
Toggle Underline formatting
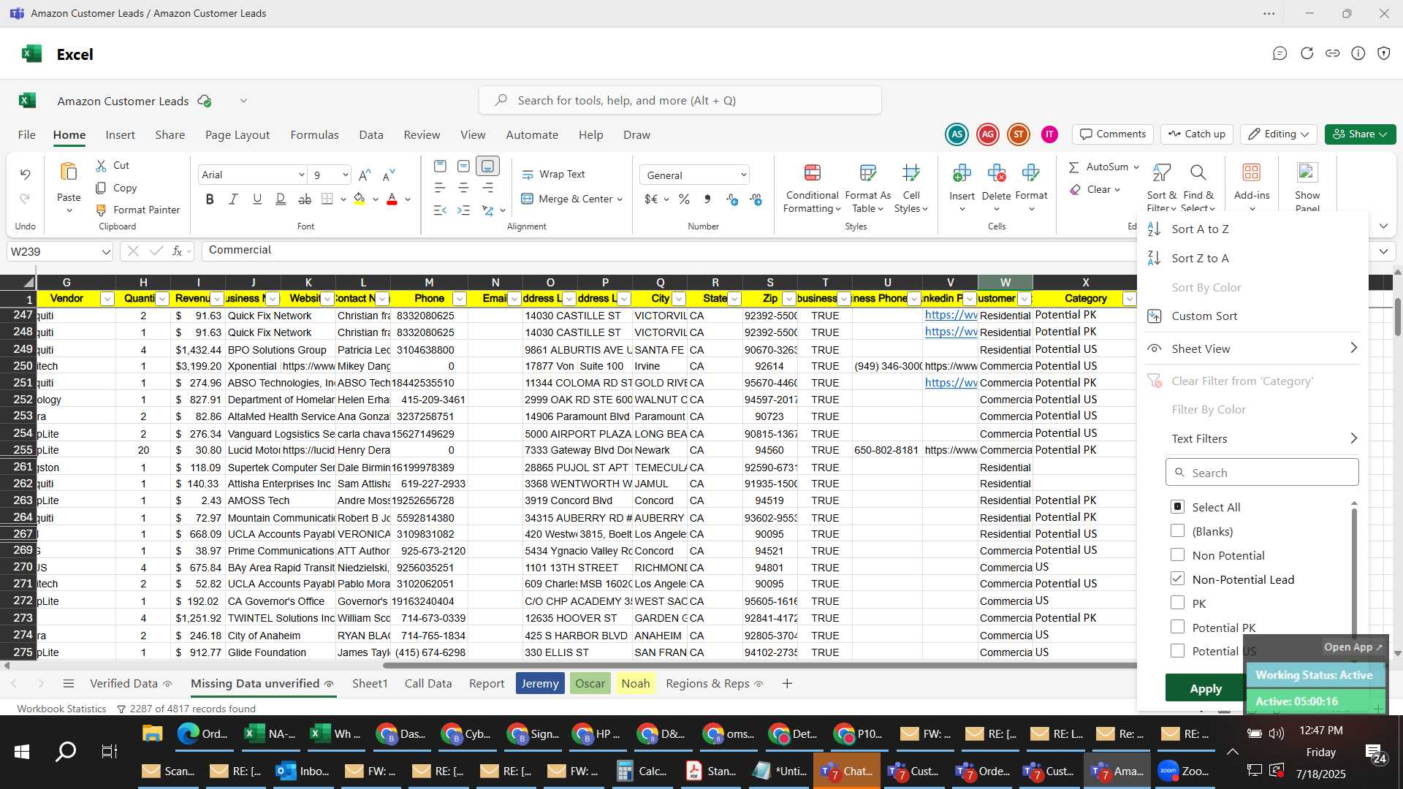256,199
